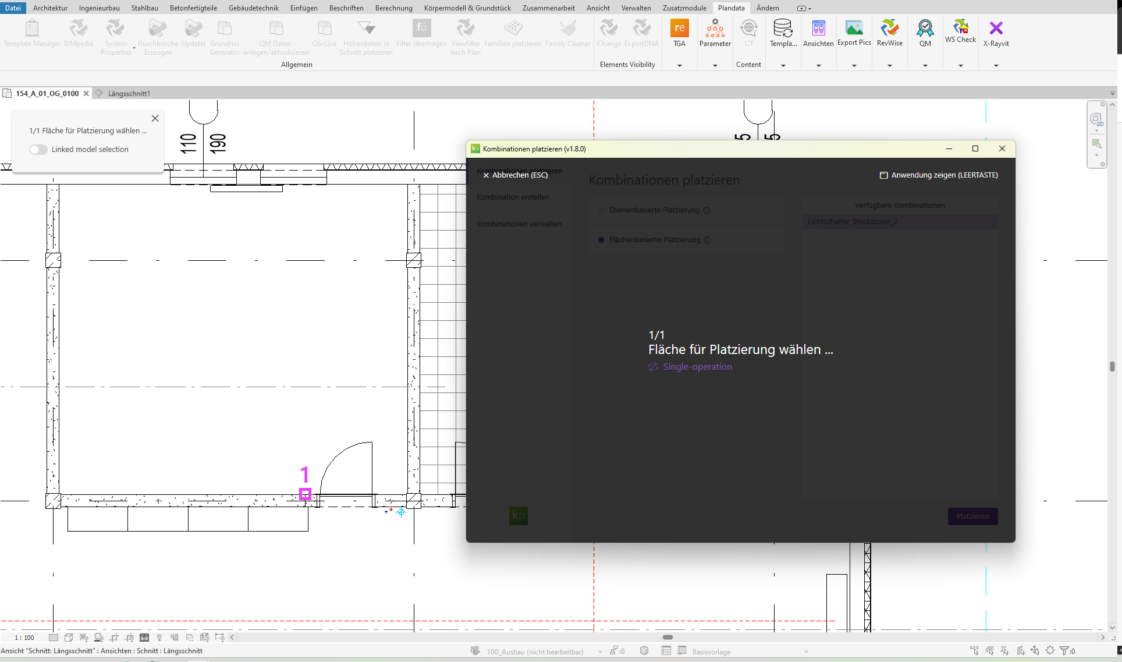Select Flächenbasierte Platzierung radio option
The image size is (1122, 662).
pyautogui.click(x=601, y=240)
